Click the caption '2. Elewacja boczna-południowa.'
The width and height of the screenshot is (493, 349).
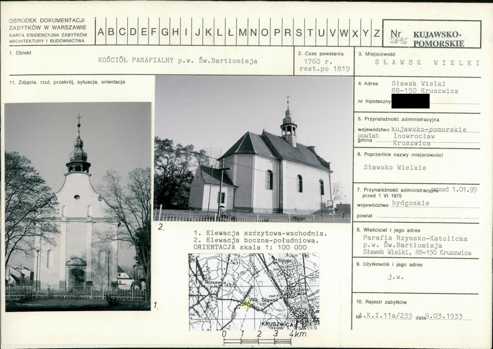(x=257, y=240)
